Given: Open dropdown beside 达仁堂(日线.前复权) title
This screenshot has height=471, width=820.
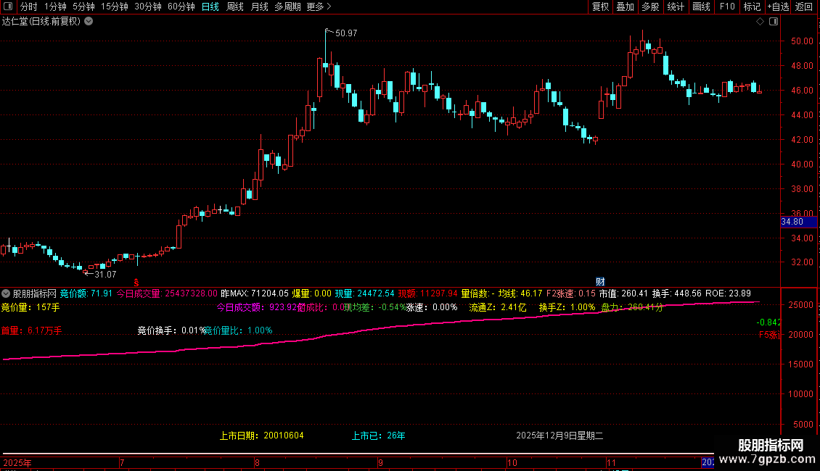Looking at the screenshot, I should pyautogui.click(x=89, y=21).
